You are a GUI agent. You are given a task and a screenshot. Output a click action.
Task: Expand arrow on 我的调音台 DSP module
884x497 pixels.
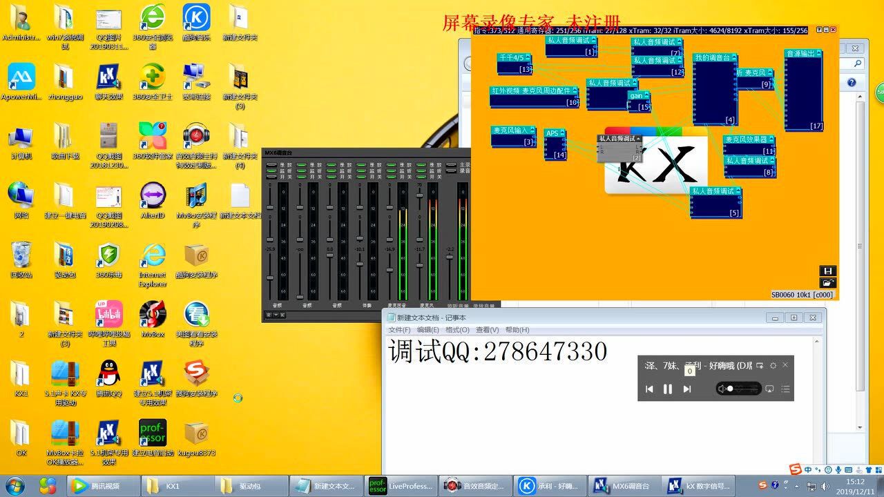(734, 57)
